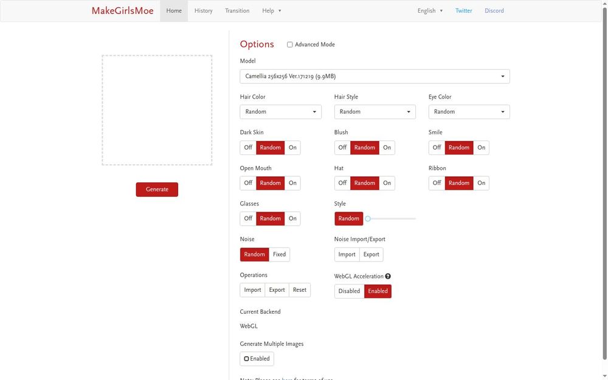Set Glasses to Random
This screenshot has height=380, width=608.
click(x=271, y=218)
